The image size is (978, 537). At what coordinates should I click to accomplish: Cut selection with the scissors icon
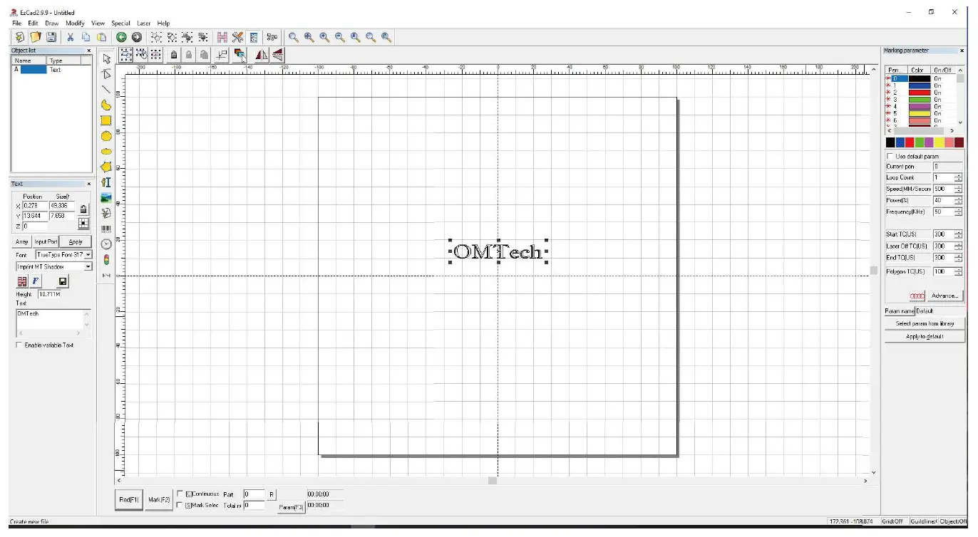coord(71,37)
